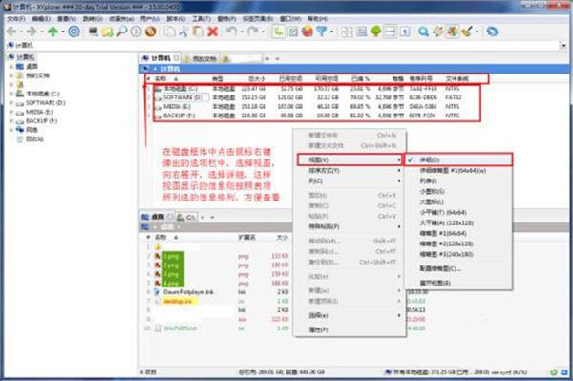The width and height of the screenshot is (573, 381).
Task: Switch to the 我的文档 tab
Action: 201,59
